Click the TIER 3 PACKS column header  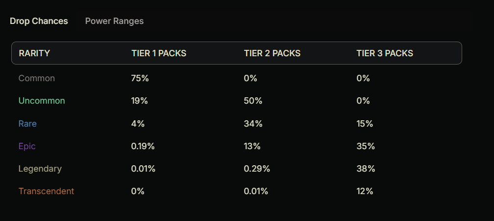[x=385, y=53]
